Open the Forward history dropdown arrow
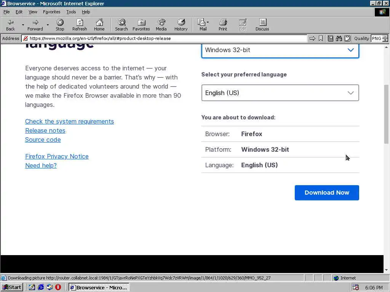 pos(48,25)
